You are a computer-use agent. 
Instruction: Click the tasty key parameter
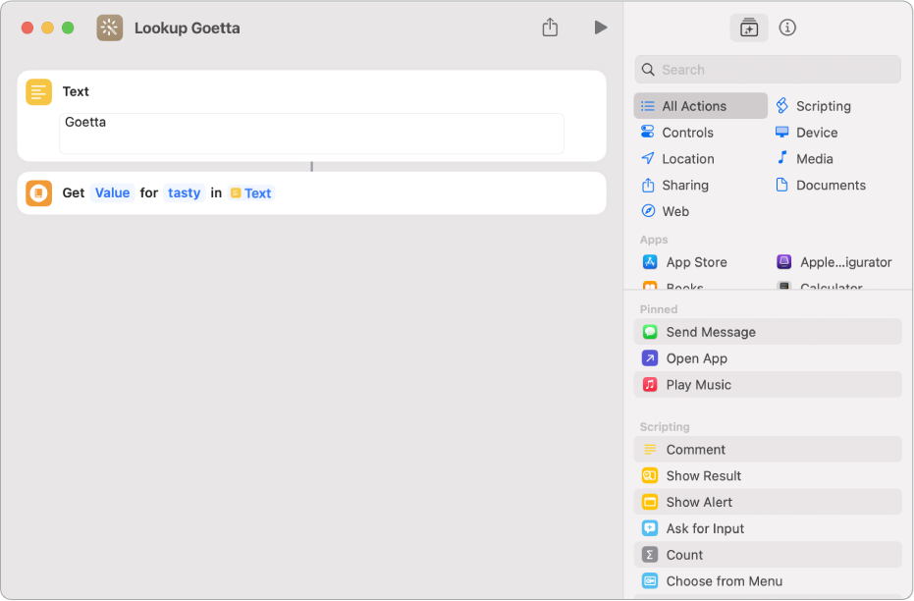click(184, 193)
